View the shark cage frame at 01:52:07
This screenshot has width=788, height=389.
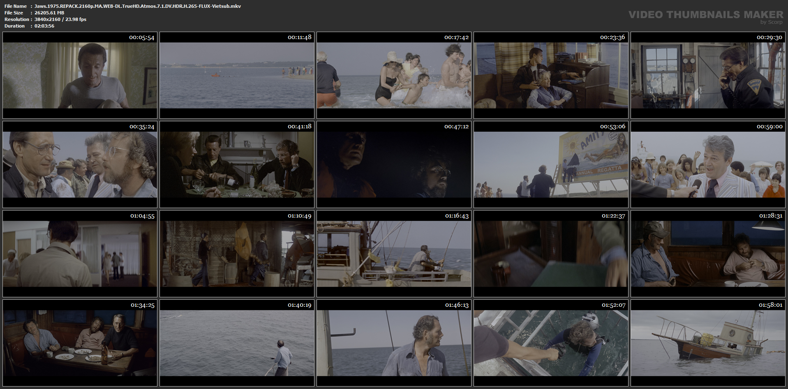551,343
